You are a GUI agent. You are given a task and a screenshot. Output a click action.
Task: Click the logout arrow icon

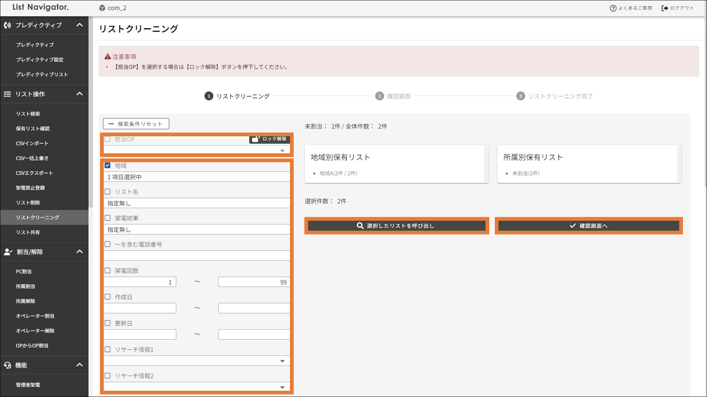coord(664,8)
